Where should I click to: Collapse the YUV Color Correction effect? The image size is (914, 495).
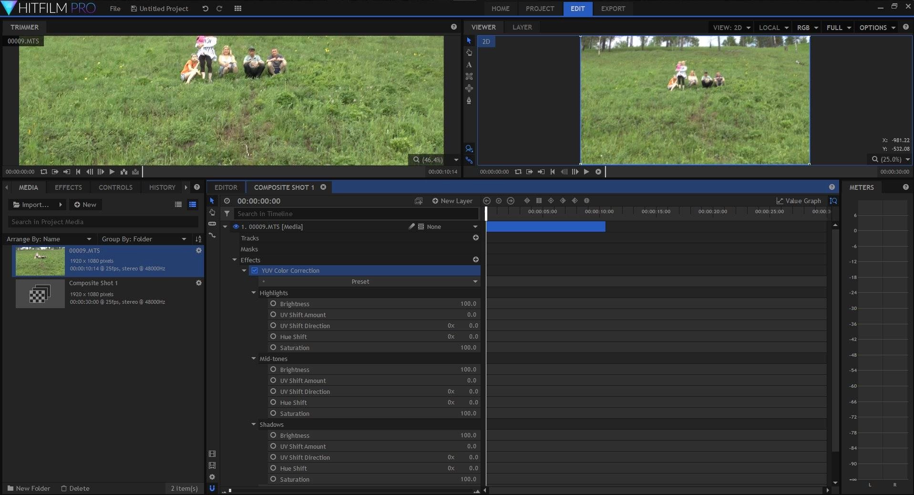point(244,270)
